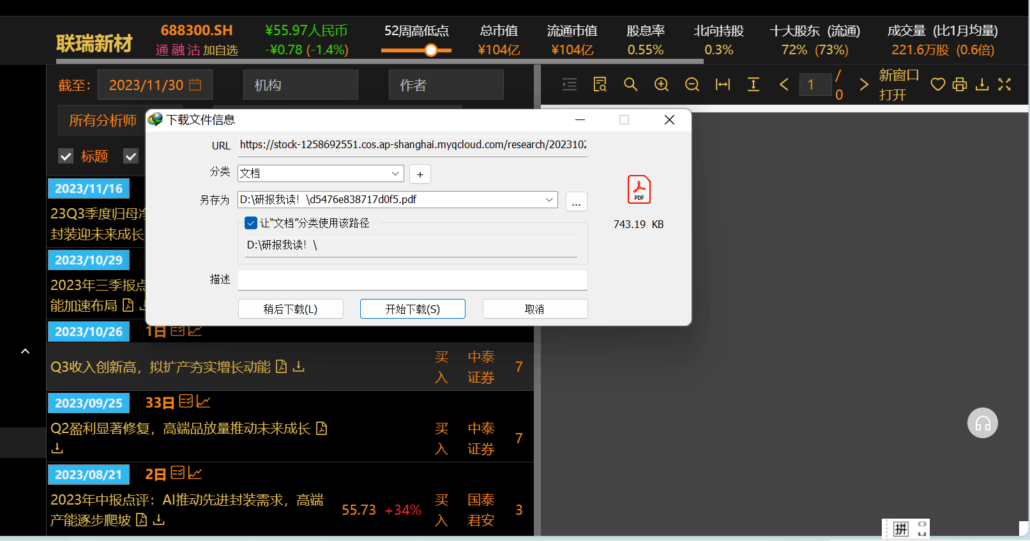Open PDF icon for Q3收入创新高 report
Viewport: 1030px width, 541px height.
[281, 367]
